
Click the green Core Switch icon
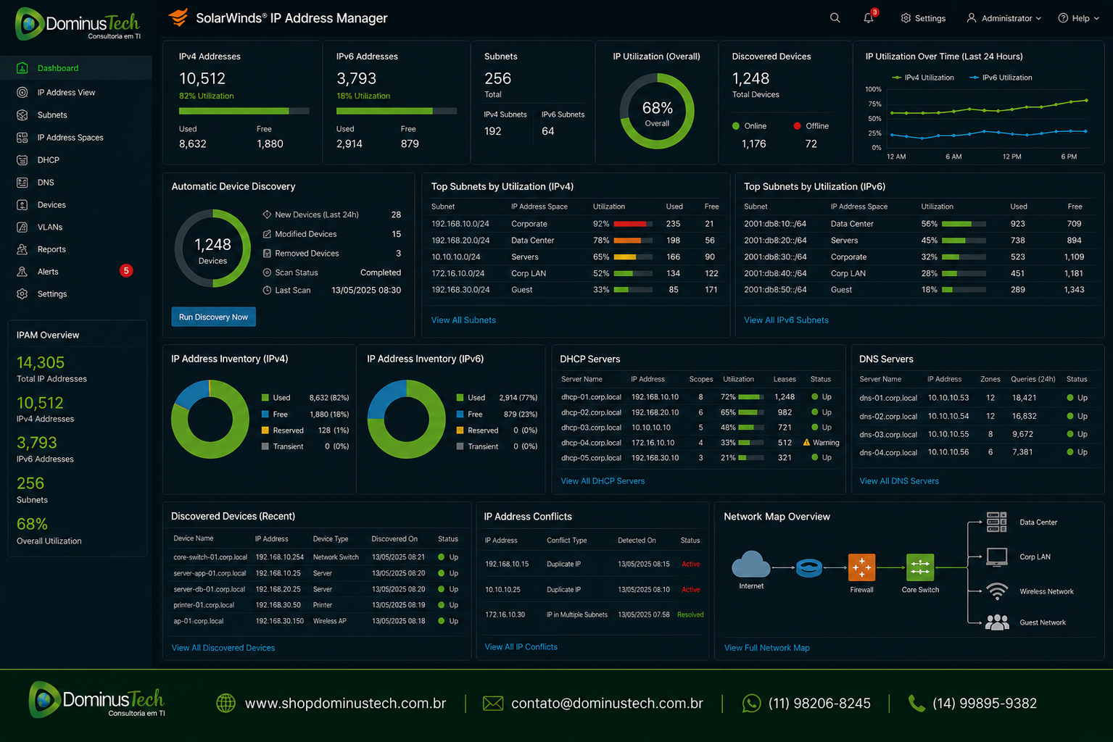[x=920, y=567]
